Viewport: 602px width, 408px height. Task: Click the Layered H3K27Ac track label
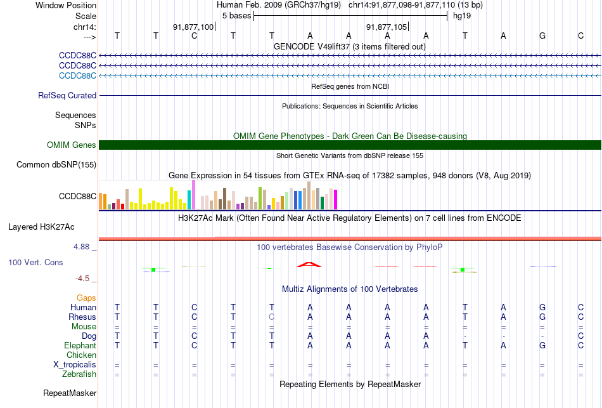pyautogui.click(x=41, y=227)
